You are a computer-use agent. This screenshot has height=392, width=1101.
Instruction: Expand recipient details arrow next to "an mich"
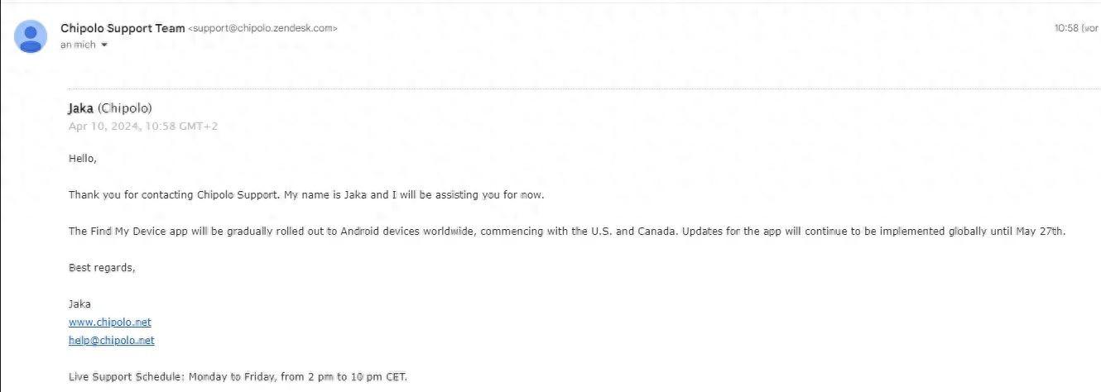104,45
